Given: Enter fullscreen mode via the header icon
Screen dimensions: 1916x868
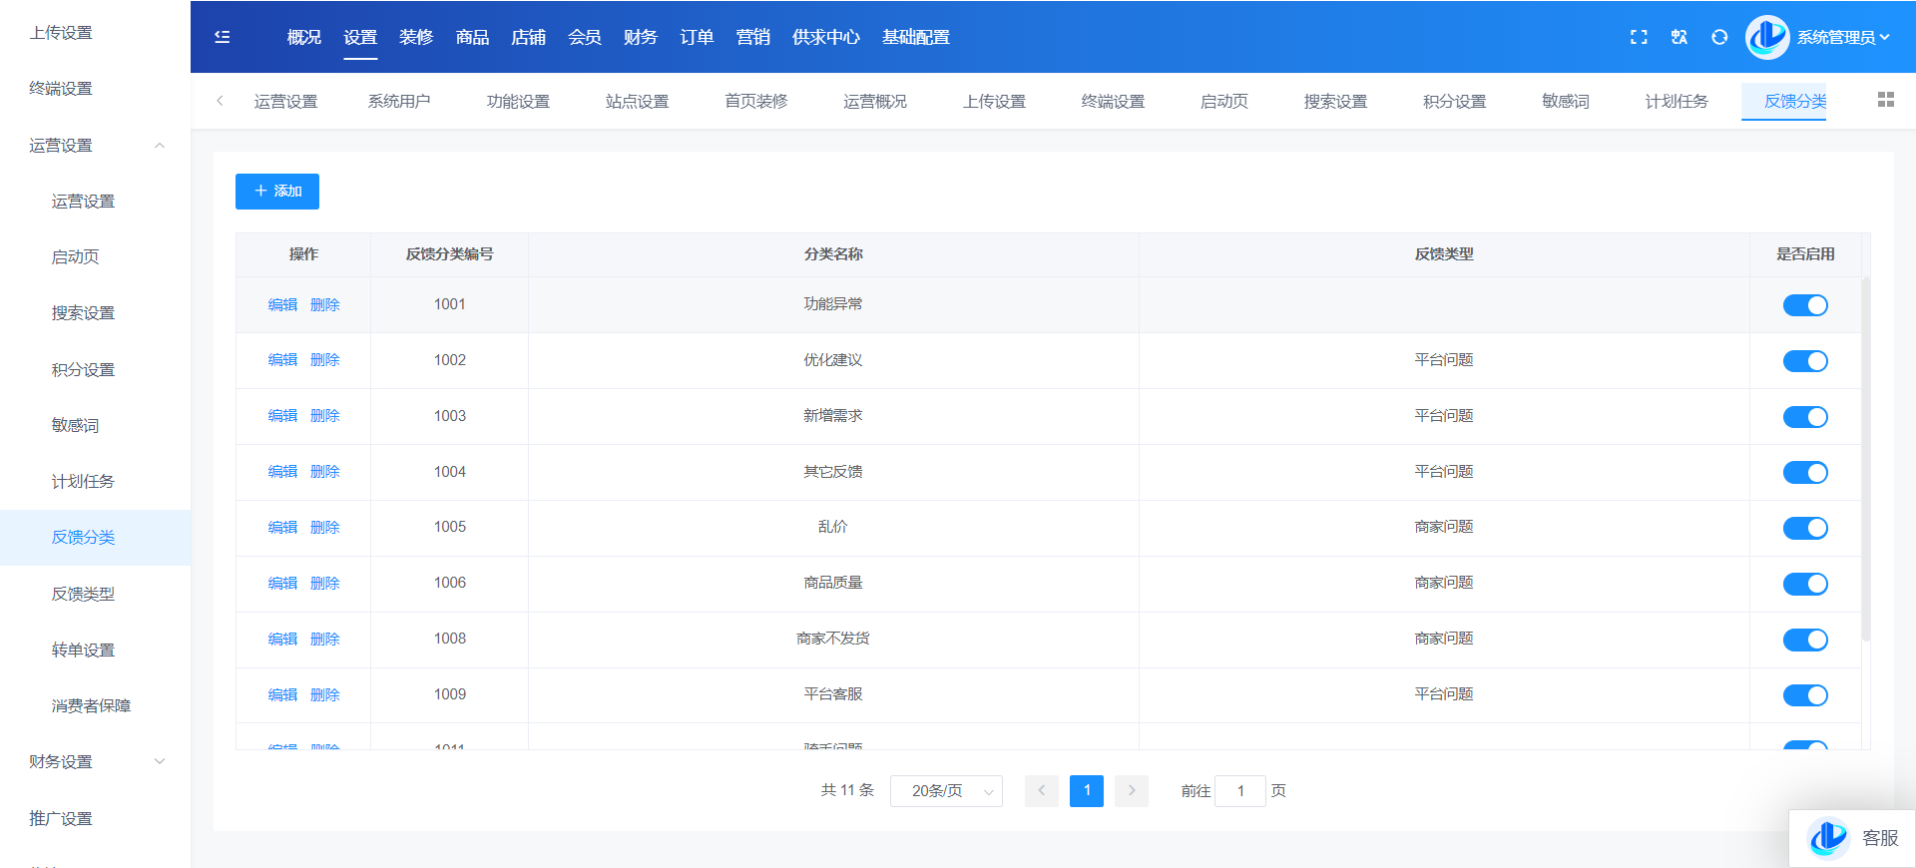Looking at the screenshot, I should [x=1639, y=37].
